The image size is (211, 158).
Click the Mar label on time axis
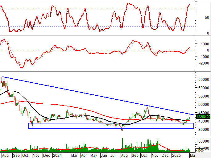point(74,155)
